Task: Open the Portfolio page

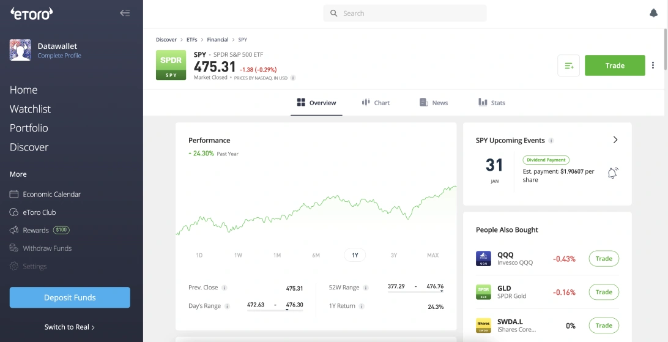Action: (x=29, y=128)
